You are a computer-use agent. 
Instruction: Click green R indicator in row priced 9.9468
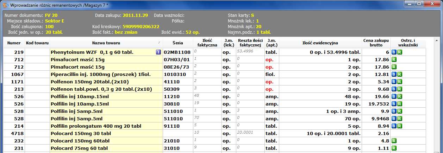click(x=400, y=119)
